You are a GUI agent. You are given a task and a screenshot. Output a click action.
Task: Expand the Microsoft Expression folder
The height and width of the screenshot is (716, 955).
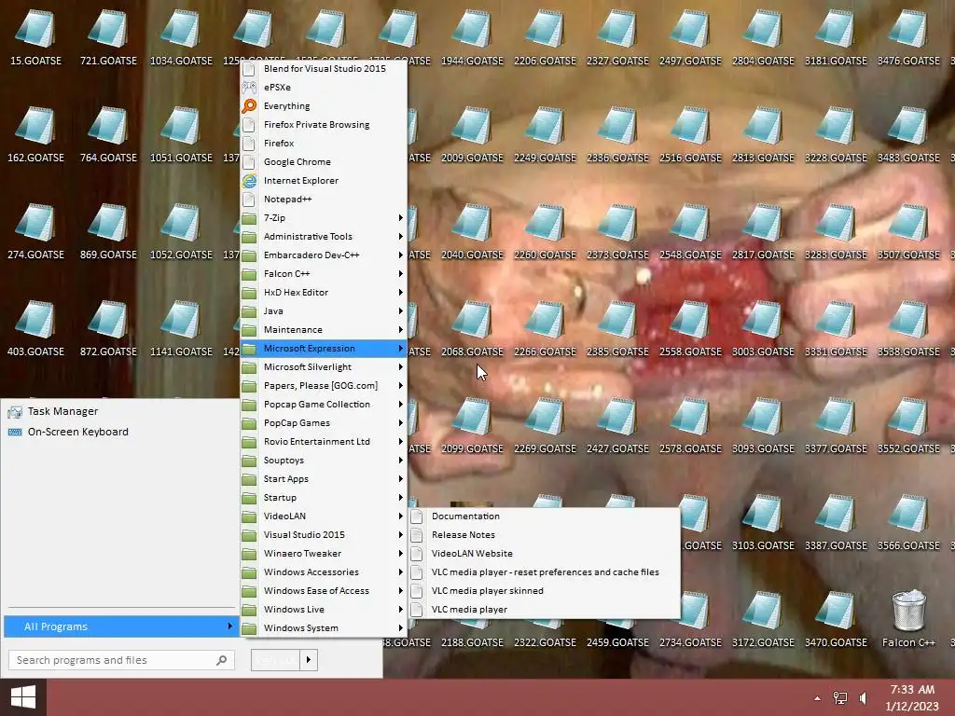click(324, 349)
